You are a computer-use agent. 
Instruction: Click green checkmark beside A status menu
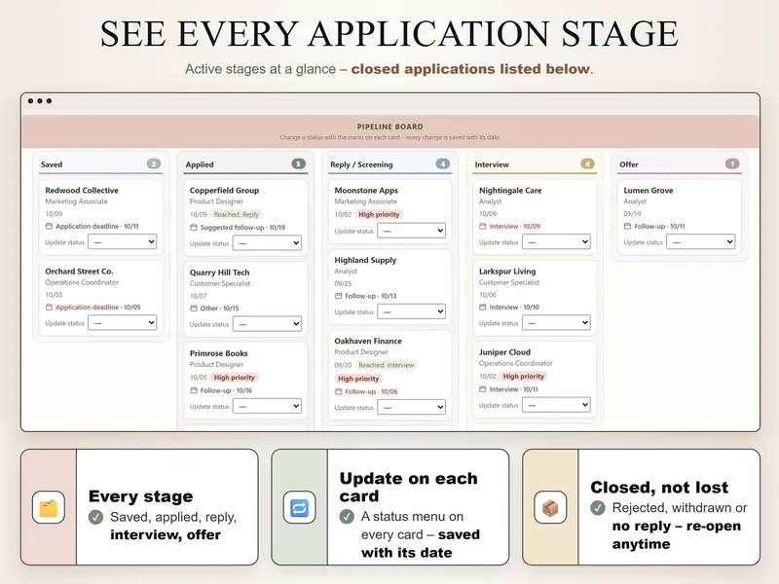[347, 517]
